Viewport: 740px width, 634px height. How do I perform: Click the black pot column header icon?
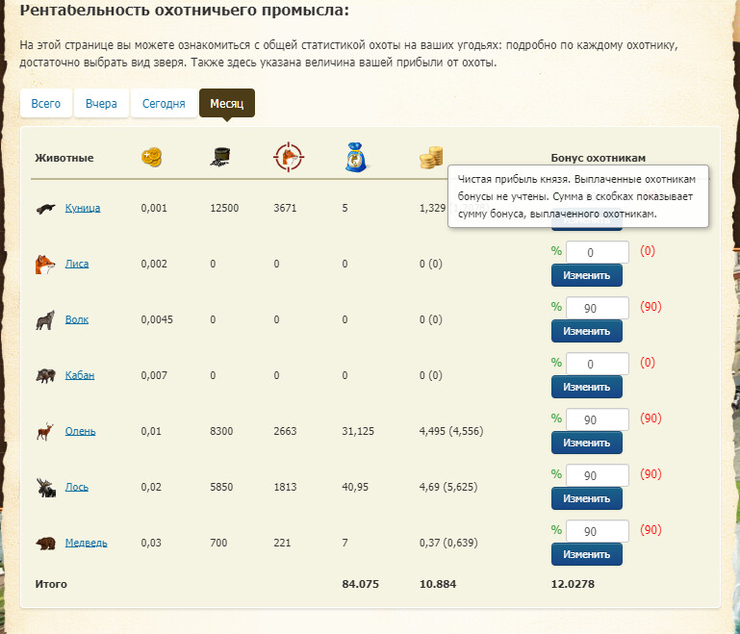pos(222,158)
